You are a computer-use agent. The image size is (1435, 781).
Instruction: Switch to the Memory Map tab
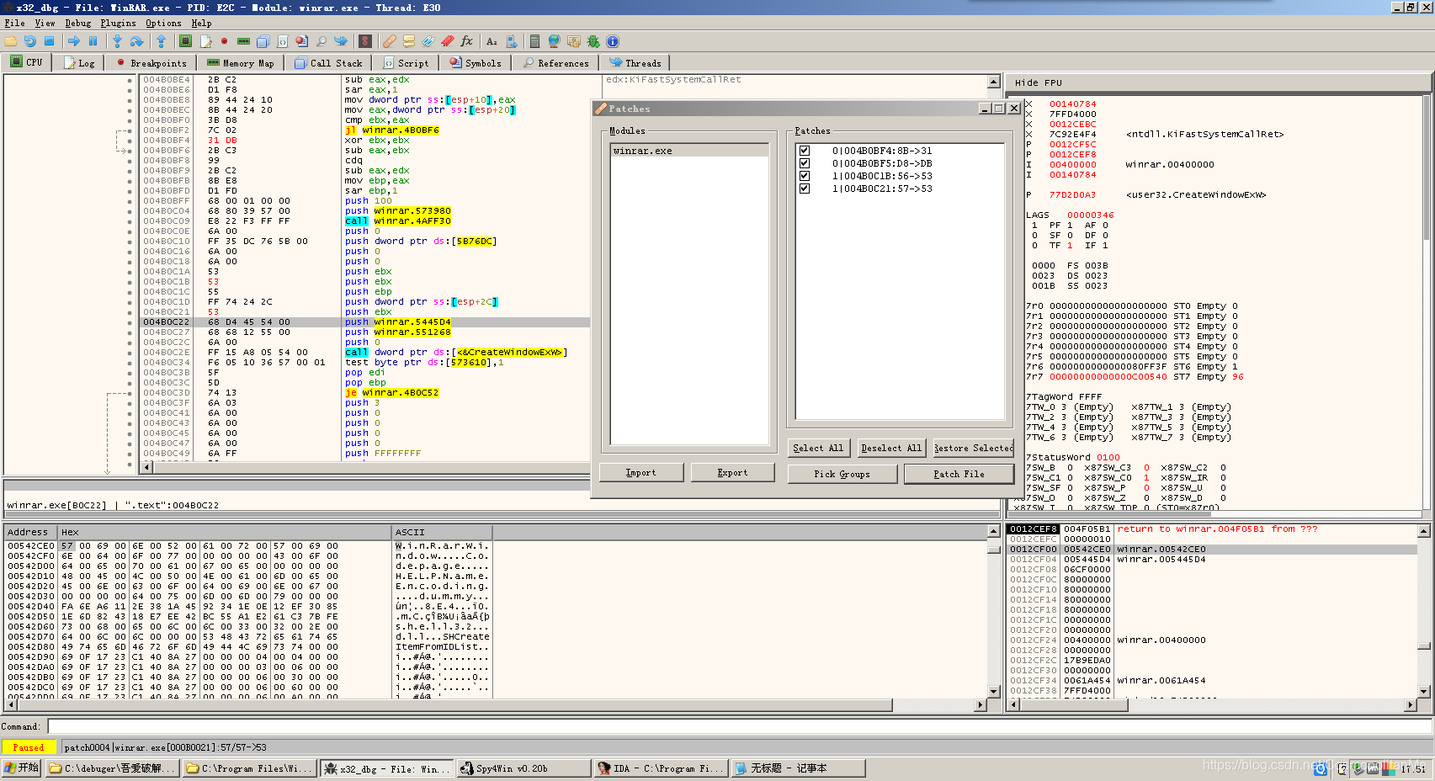[240, 63]
